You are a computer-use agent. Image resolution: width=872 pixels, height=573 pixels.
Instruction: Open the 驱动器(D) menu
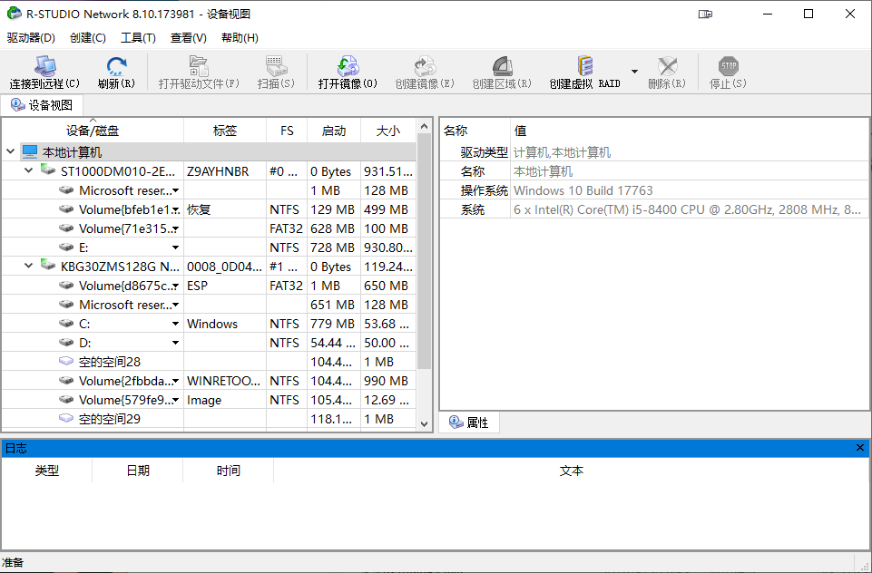[31, 38]
